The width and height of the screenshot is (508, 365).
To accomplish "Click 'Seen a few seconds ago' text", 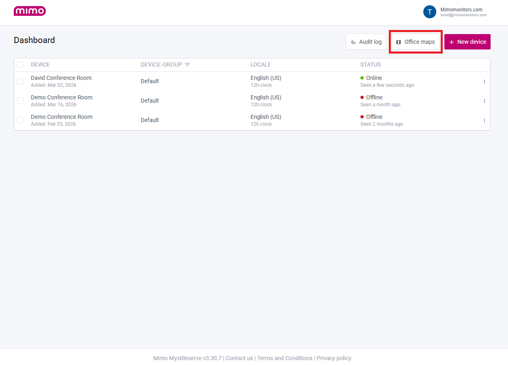I will pyautogui.click(x=387, y=85).
